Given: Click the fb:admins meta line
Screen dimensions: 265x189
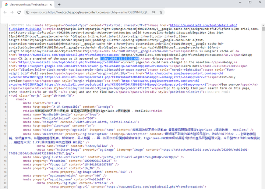Looking at the screenshot, I should pyautogui.click(x=70, y=161).
